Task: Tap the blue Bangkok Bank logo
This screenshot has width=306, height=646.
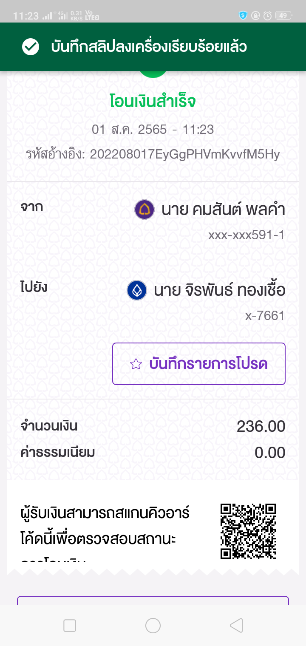Action: coord(137,290)
